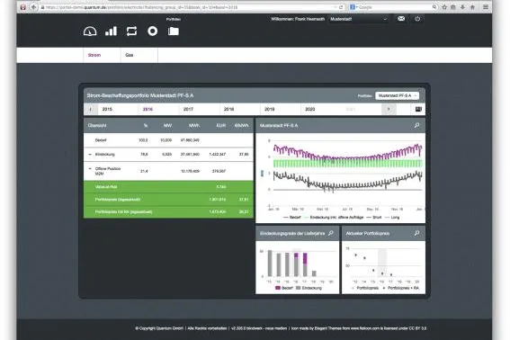Select year 2020
The image size is (510, 340).
[310, 109]
